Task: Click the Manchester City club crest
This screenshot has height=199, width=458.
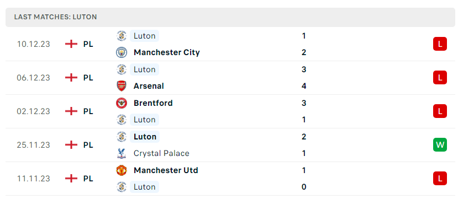Action: pos(121,52)
